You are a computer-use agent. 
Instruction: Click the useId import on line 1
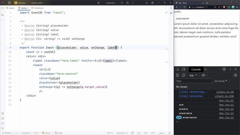point(37,12)
